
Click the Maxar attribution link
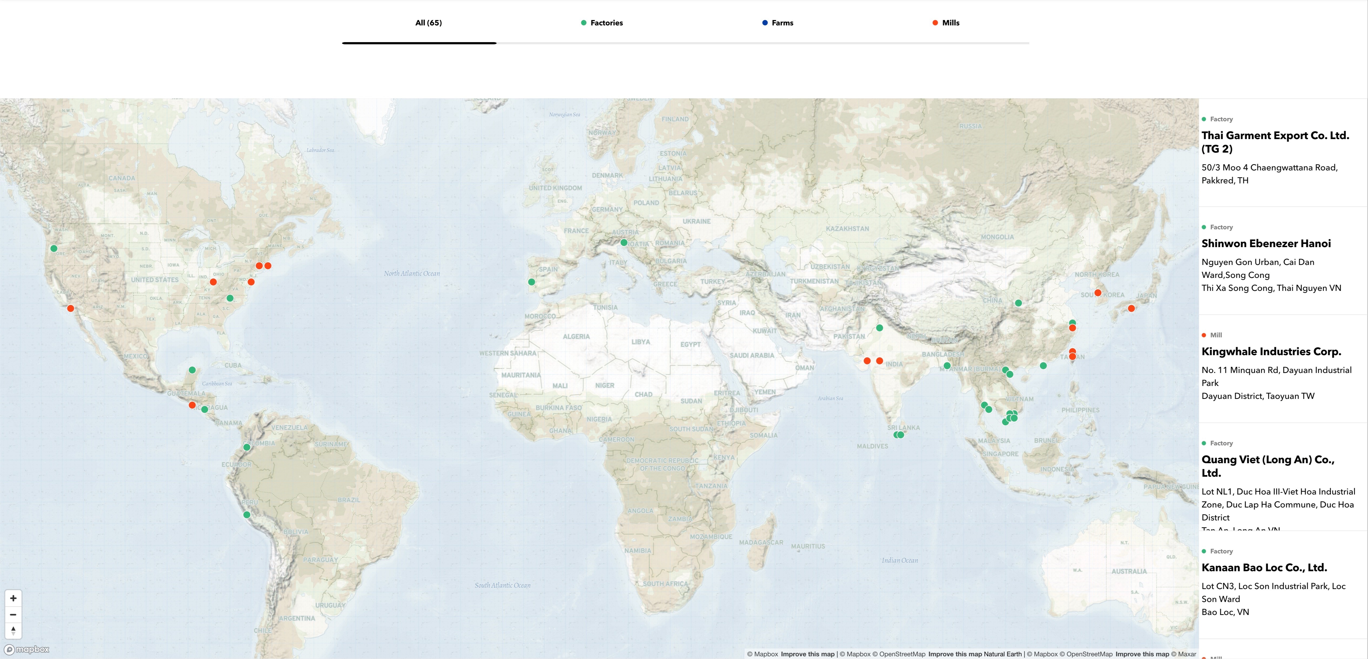[1184, 654]
